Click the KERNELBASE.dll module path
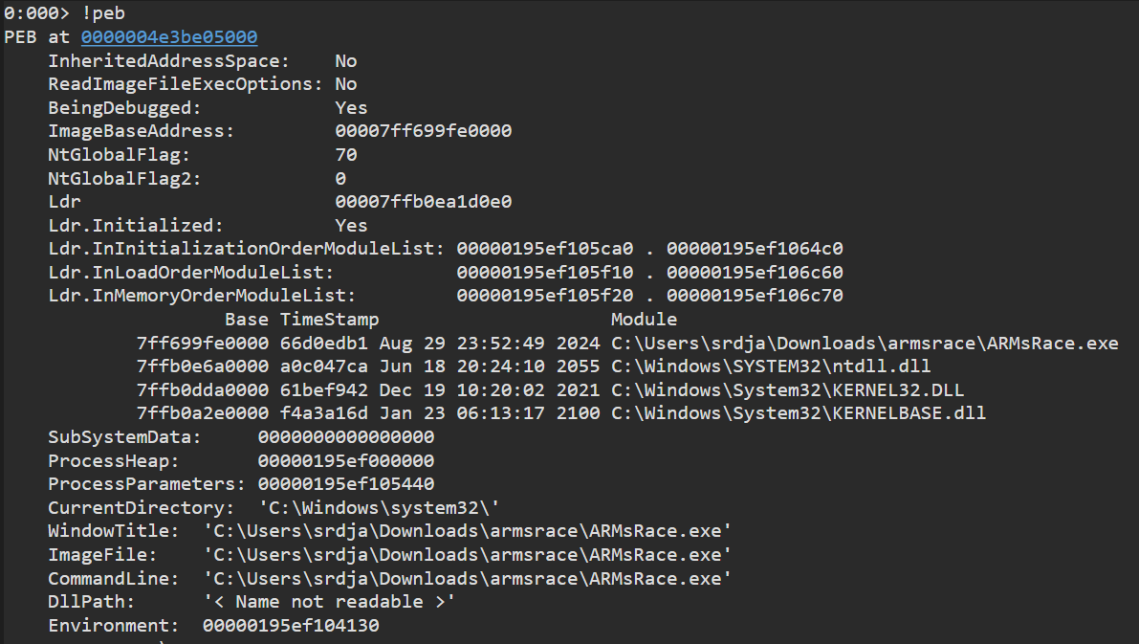Image resolution: width=1139 pixels, height=644 pixels. click(799, 413)
